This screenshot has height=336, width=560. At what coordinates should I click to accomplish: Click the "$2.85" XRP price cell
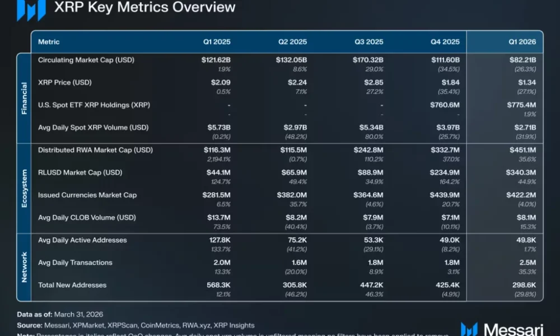(x=374, y=82)
